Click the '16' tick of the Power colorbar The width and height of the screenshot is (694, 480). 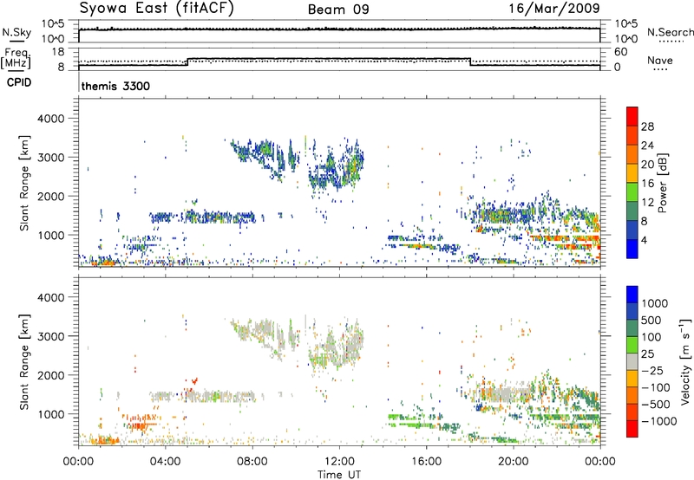click(x=647, y=183)
